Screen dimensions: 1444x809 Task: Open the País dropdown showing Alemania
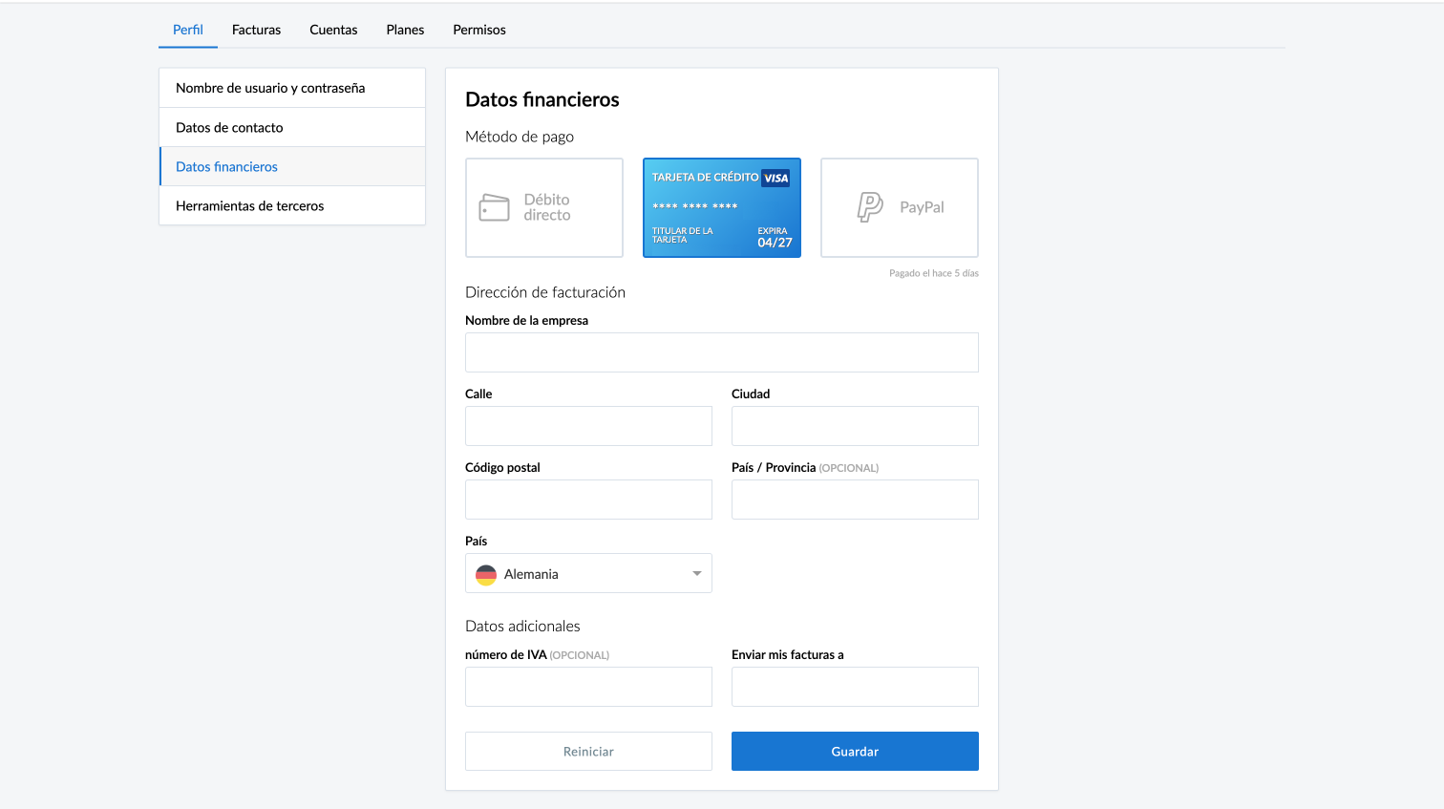588,573
